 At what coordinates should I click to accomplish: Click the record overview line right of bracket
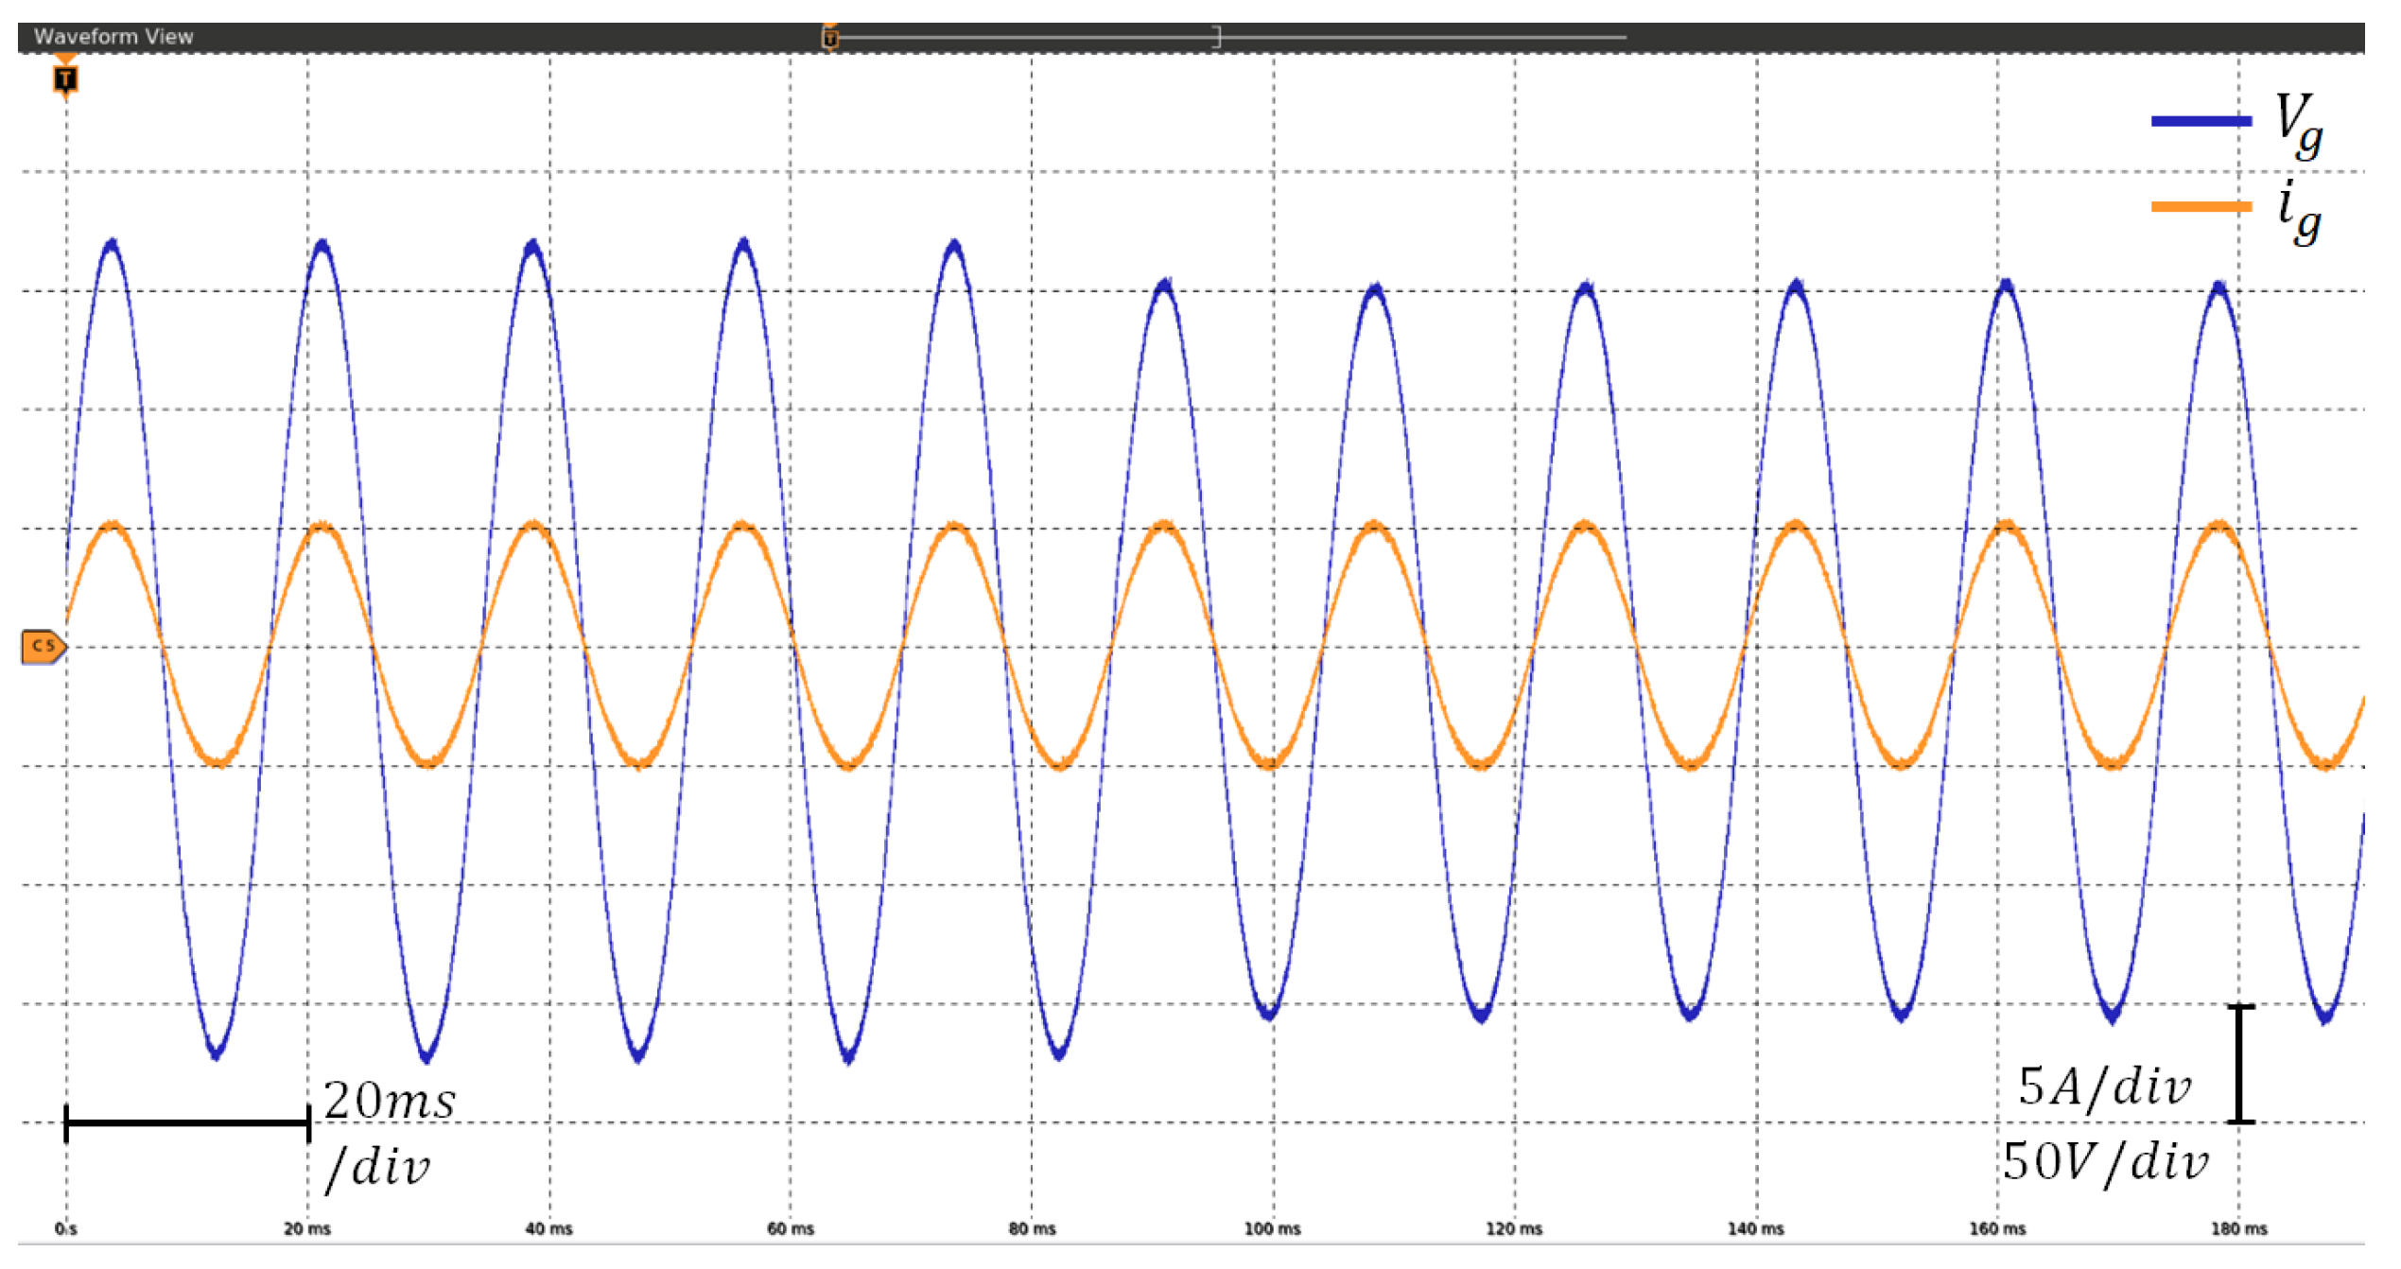coord(1418,38)
